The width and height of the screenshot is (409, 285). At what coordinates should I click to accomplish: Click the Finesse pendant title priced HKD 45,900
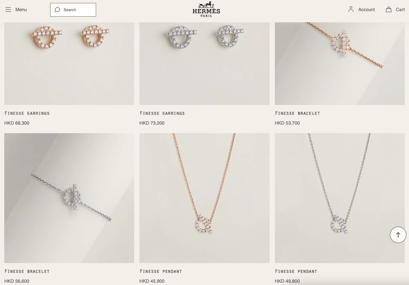161,271
